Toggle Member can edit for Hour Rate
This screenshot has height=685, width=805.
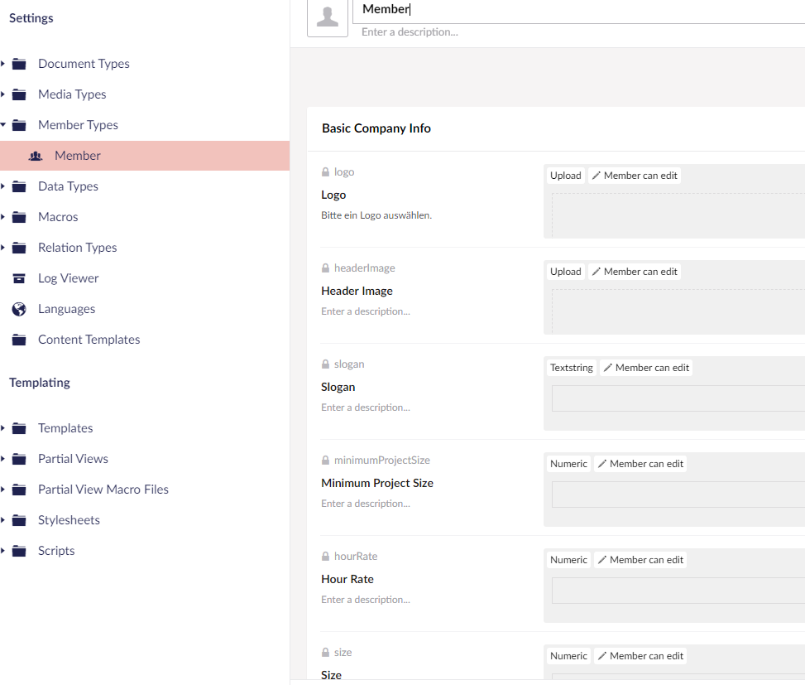point(640,559)
